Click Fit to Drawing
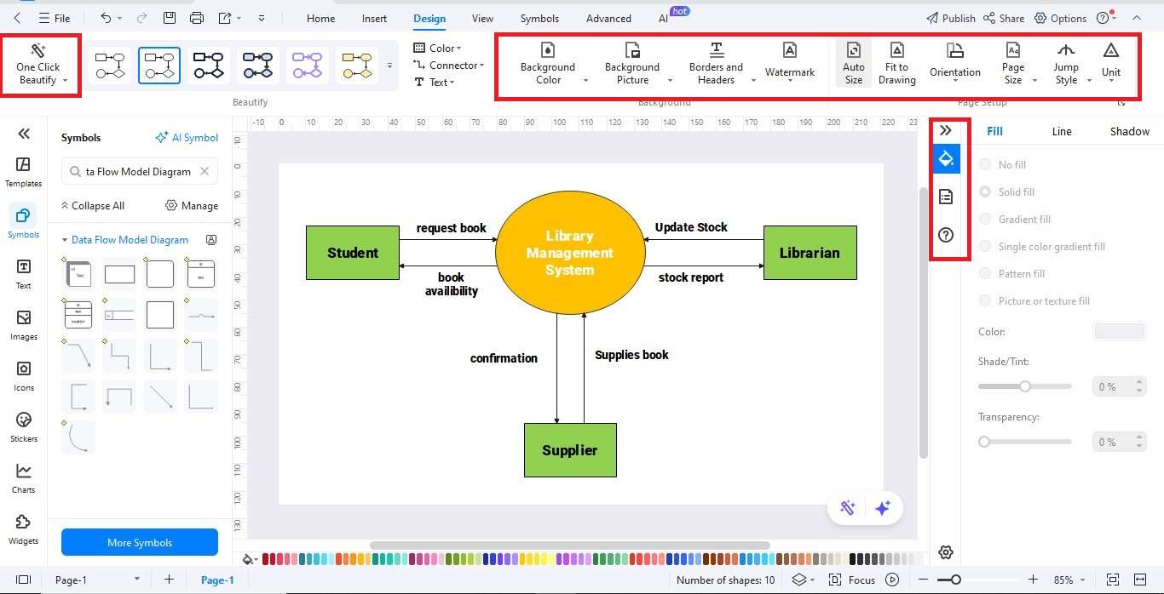The width and height of the screenshot is (1164, 594). pos(896,65)
